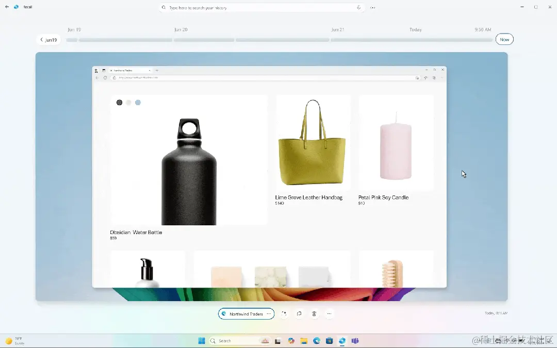Click the soap bars product image
This screenshot has width=557, height=348.
pyautogui.click(x=272, y=269)
